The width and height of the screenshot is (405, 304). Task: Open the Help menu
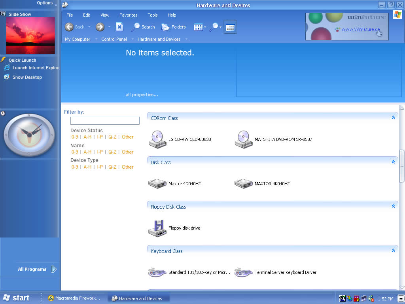tap(172, 15)
